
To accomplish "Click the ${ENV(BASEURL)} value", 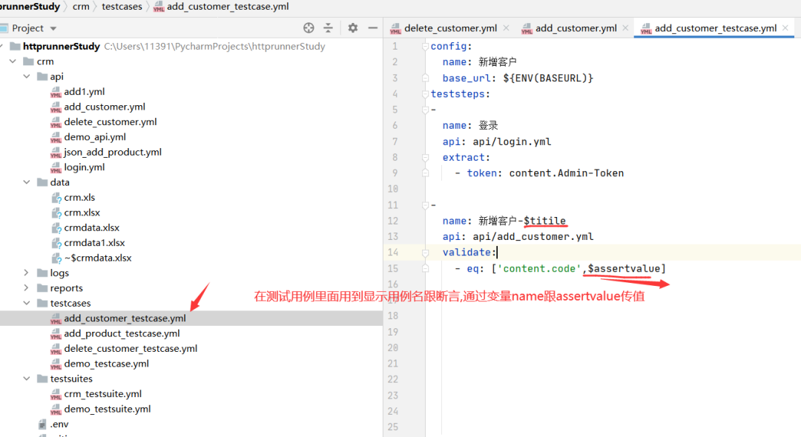I will click(x=548, y=78).
